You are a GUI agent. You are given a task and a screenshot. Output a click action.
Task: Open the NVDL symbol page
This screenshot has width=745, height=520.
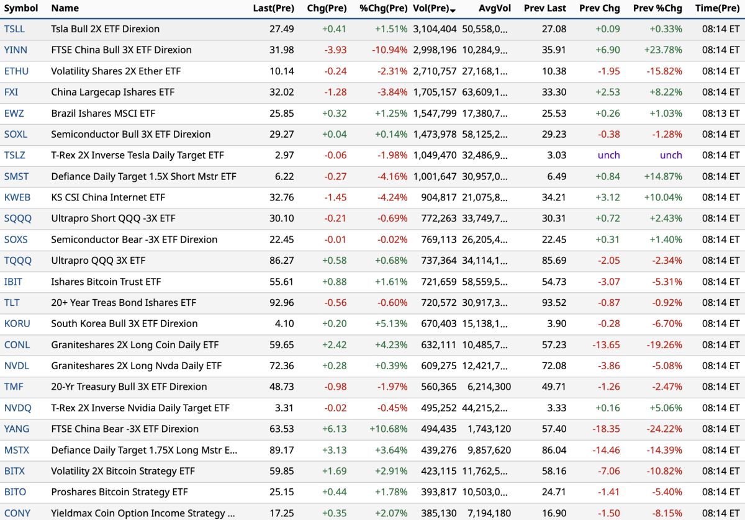click(17, 366)
